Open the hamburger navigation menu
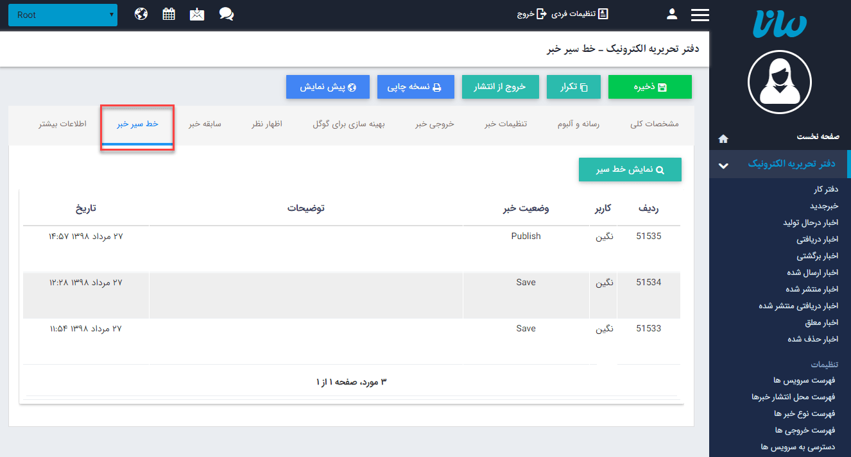Screen dimensions: 851x457 (x=700, y=14)
